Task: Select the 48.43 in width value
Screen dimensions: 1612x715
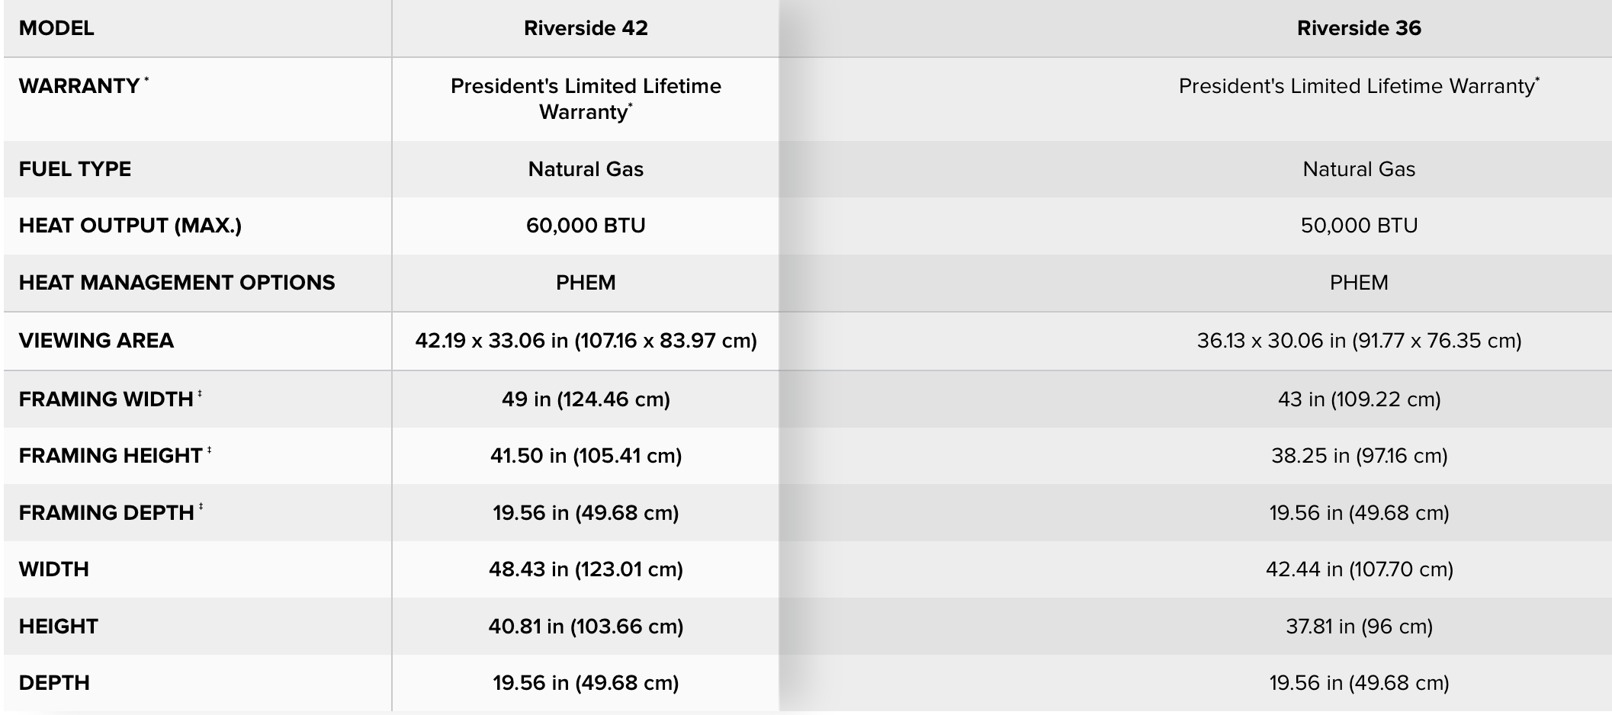Action: (586, 569)
